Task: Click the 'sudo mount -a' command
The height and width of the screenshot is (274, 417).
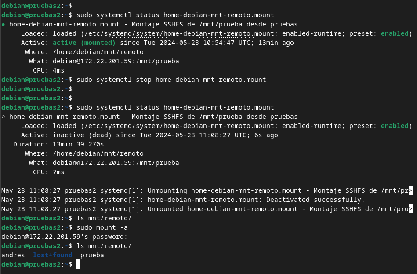Action: 102,227
